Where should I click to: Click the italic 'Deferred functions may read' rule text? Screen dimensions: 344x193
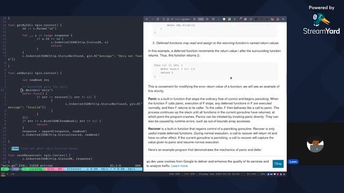(217, 43)
